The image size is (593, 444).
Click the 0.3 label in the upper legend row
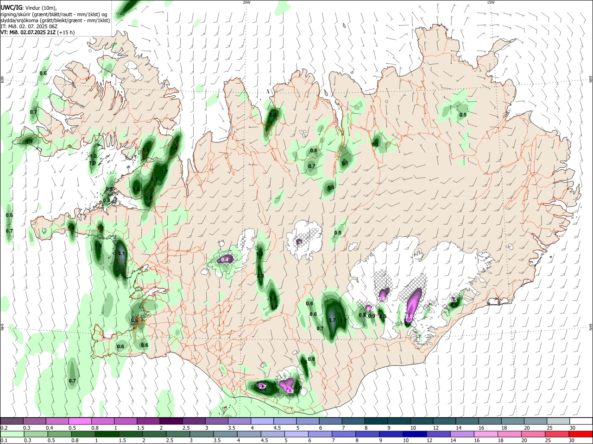point(26,428)
